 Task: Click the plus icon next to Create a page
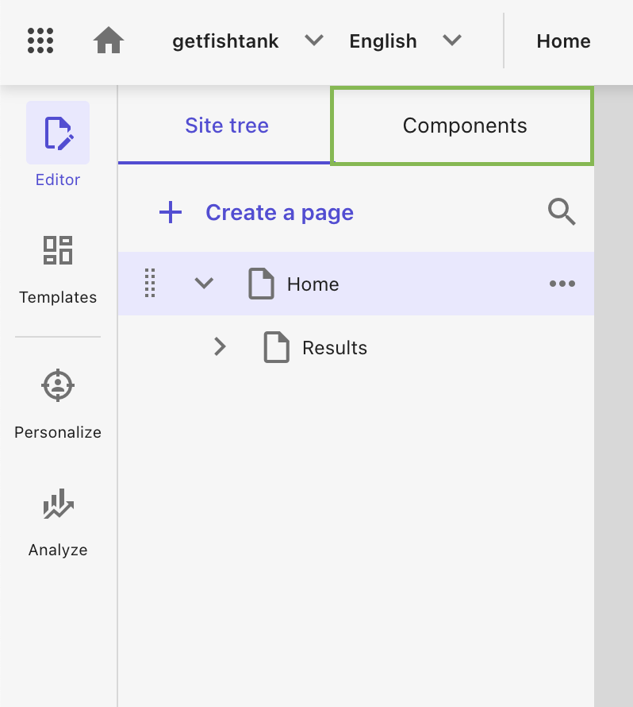(x=170, y=212)
